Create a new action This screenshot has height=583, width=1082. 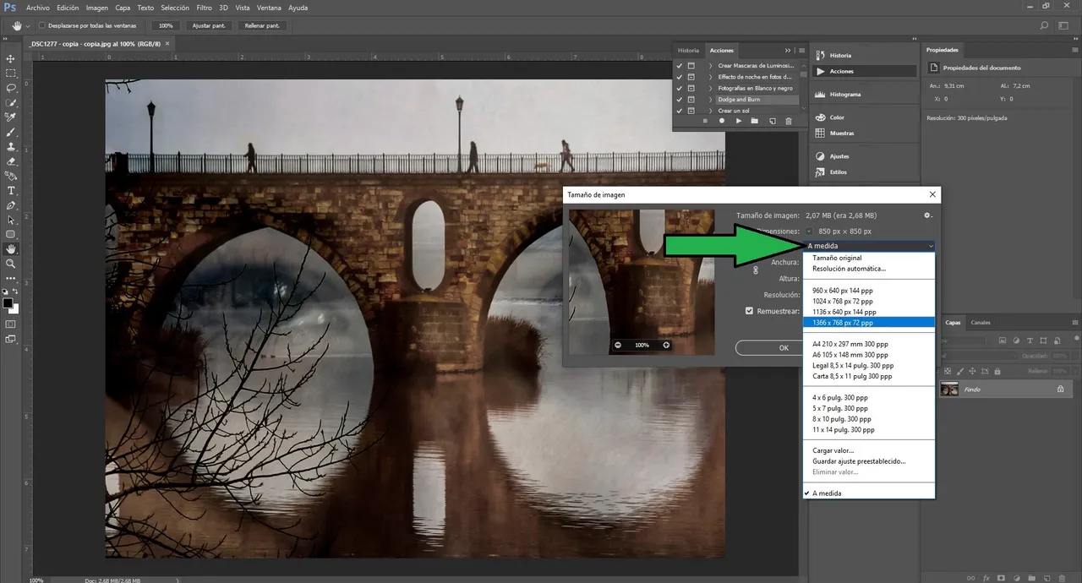point(772,121)
